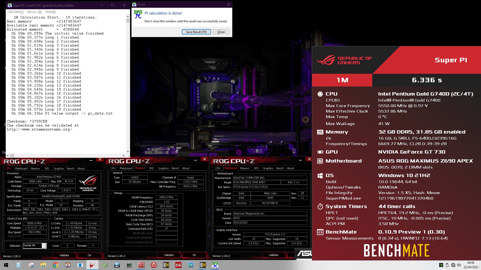Open the green memory chip taskbar icon
This screenshot has height=270, width=481.
129,265
